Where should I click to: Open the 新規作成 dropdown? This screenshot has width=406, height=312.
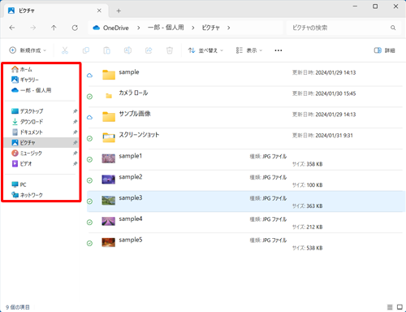pyautogui.click(x=28, y=50)
